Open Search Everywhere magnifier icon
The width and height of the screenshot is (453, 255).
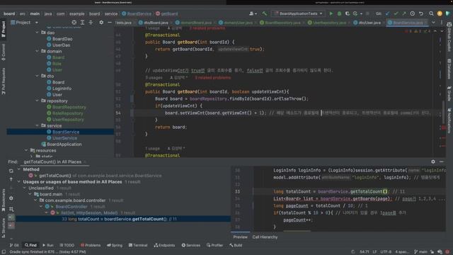pyautogui.click(x=431, y=13)
